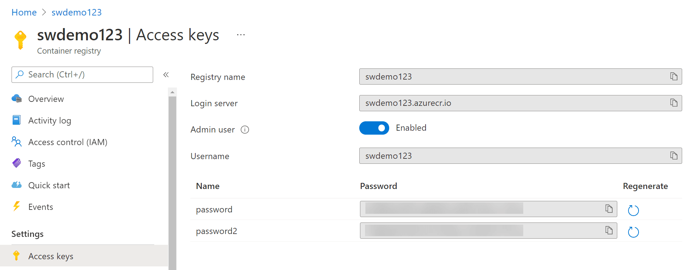Click the 'Admin user' label

(x=213, y=130)
